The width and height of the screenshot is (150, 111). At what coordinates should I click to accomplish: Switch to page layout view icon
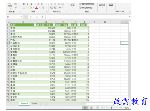tap(92, 108)
